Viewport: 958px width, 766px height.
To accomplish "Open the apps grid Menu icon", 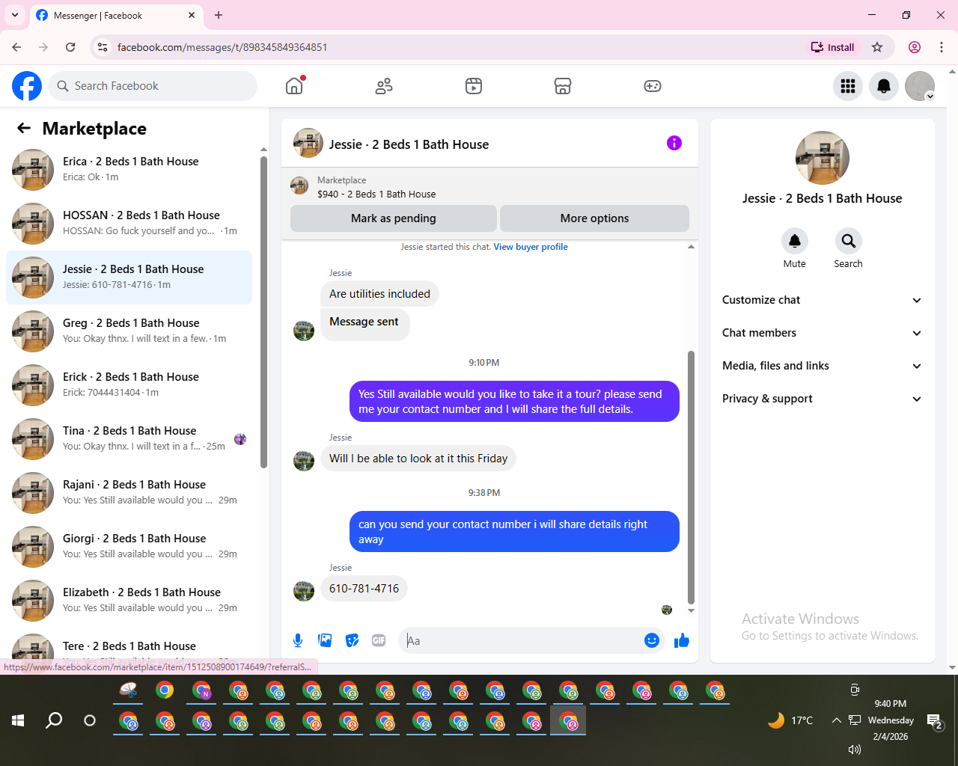I will pos(848,86).
